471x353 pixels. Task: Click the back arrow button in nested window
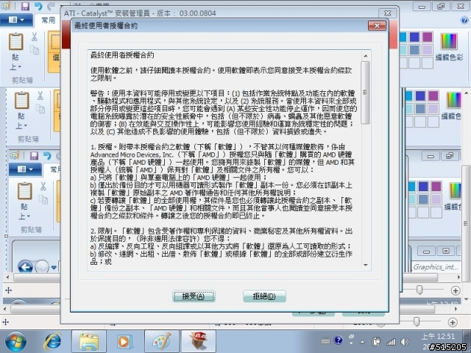coord(26,266)
